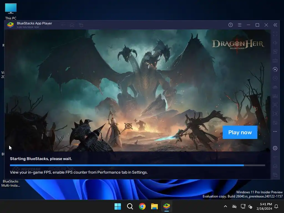The width and height of the screenshot is (284, 213).
Task: Click the BlueStacks taskbar icon
Action: tap(167, 206)
